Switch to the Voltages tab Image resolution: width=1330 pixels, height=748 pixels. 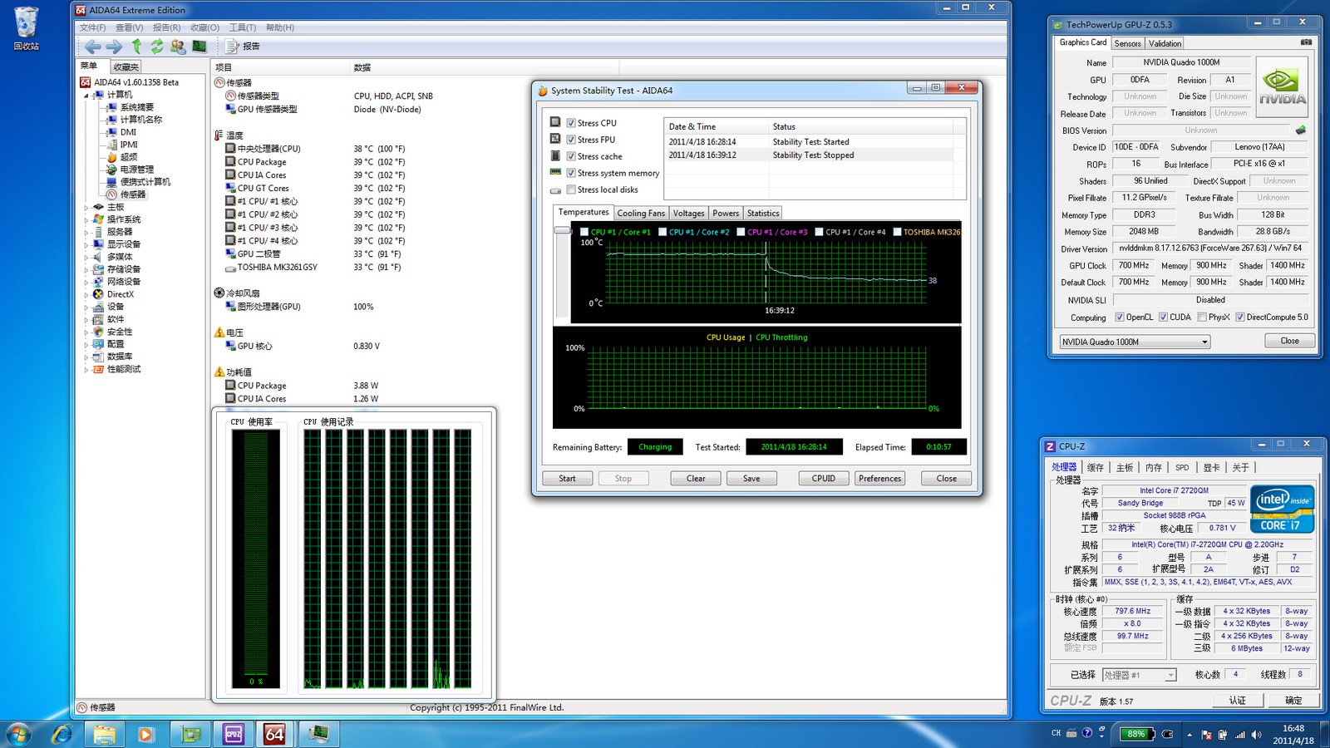point(688,213)
